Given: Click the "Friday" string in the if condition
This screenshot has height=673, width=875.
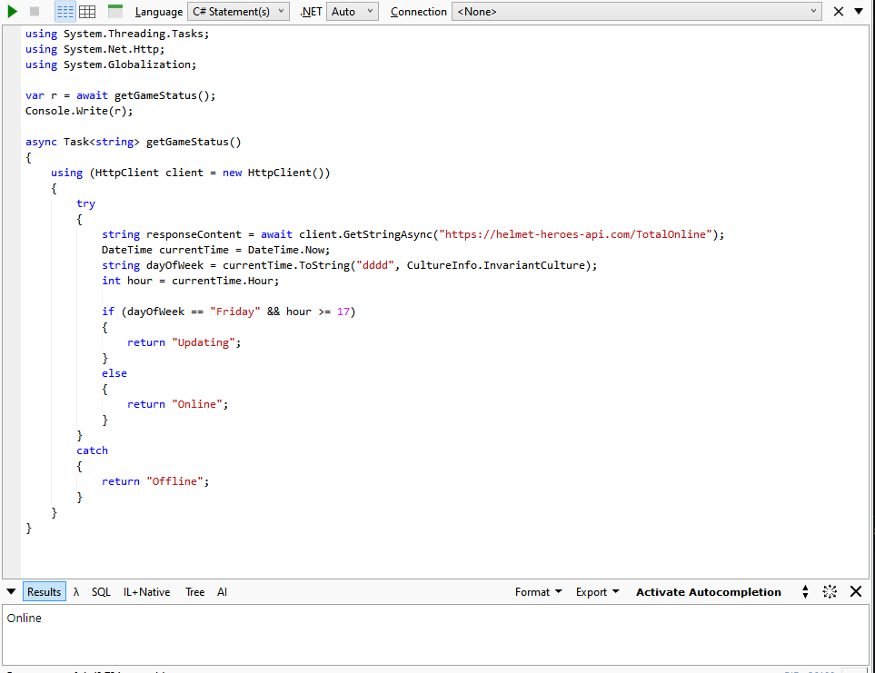Looking at the screenshot, I should point(235,312).
